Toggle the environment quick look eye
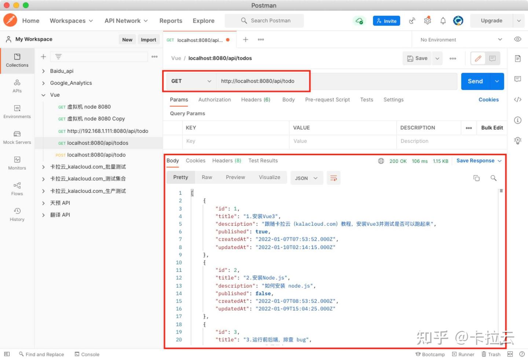This screenshot has width=528, height=359. pyautogui.click(x=517, y=39)
